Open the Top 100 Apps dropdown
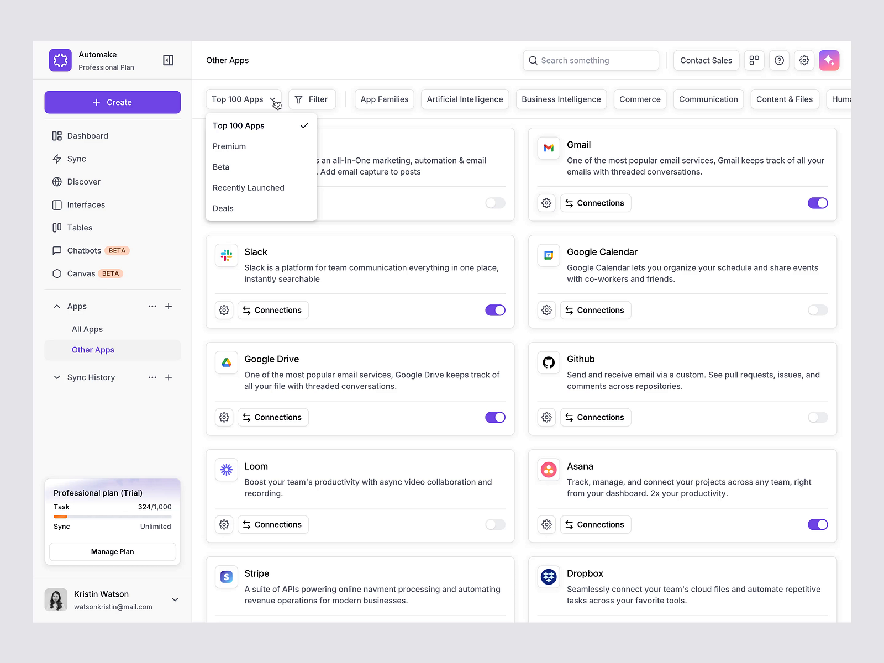 point(243,99)
